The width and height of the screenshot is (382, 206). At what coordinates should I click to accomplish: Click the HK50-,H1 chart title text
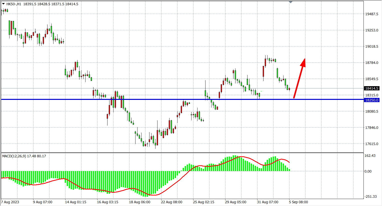14,4
